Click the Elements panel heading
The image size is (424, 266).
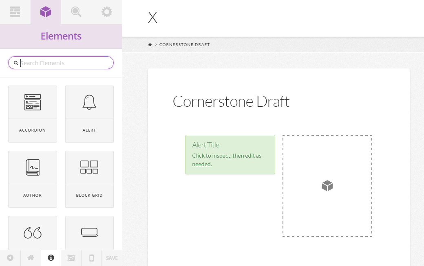pyautogui.click(x=61, y=36)
